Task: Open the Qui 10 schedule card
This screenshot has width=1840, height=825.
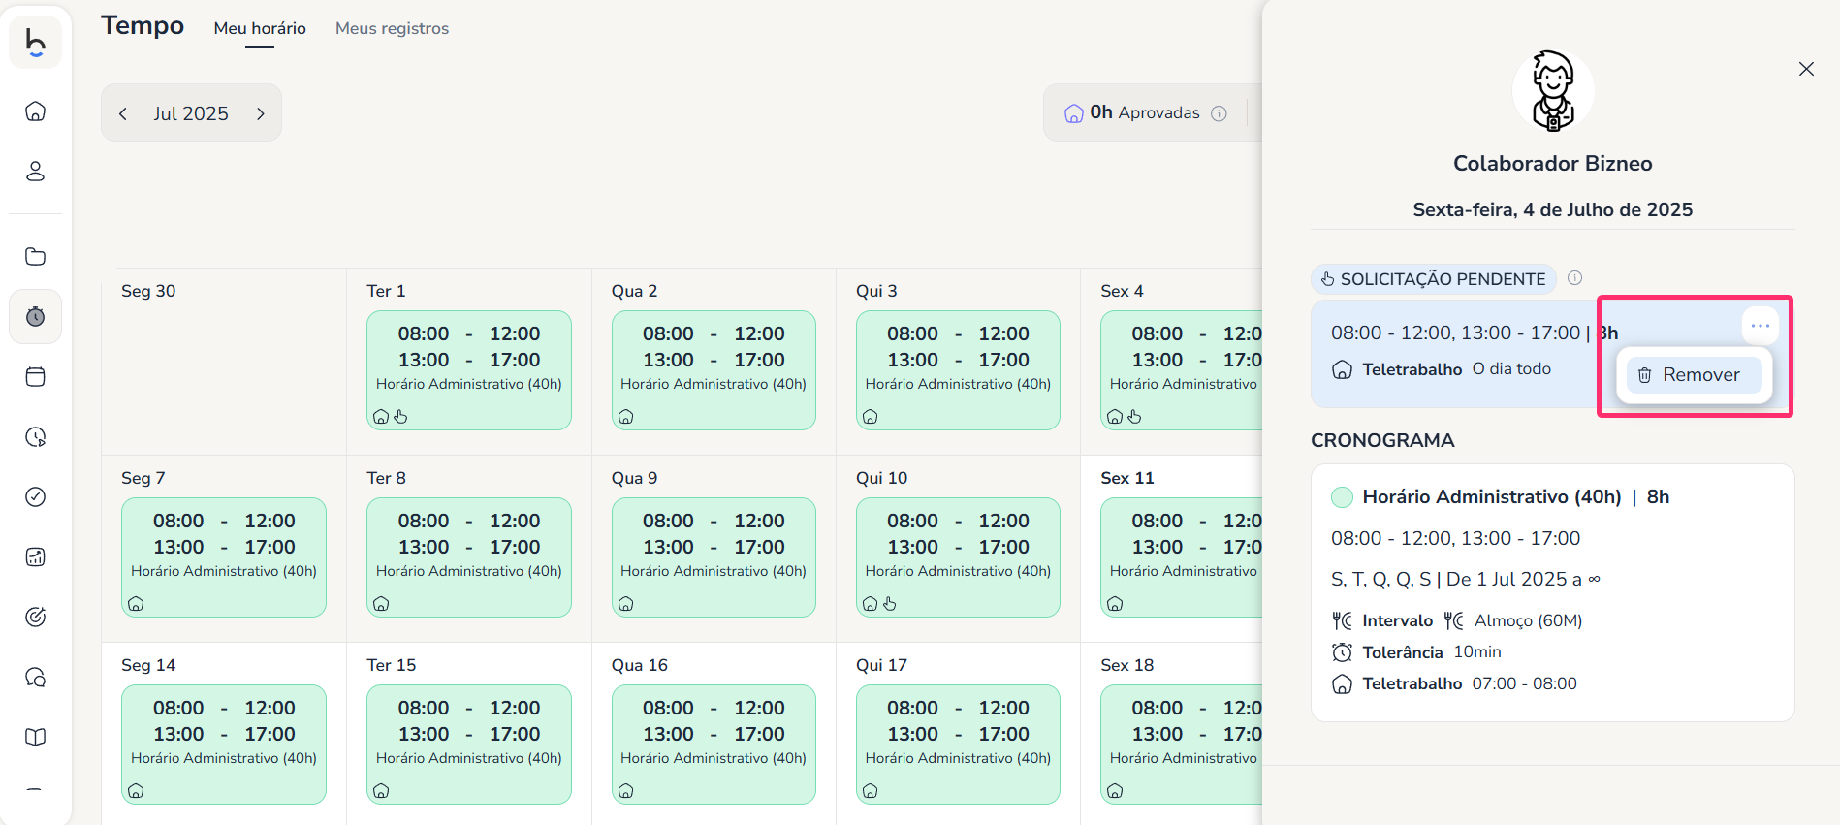Action: 958,557
